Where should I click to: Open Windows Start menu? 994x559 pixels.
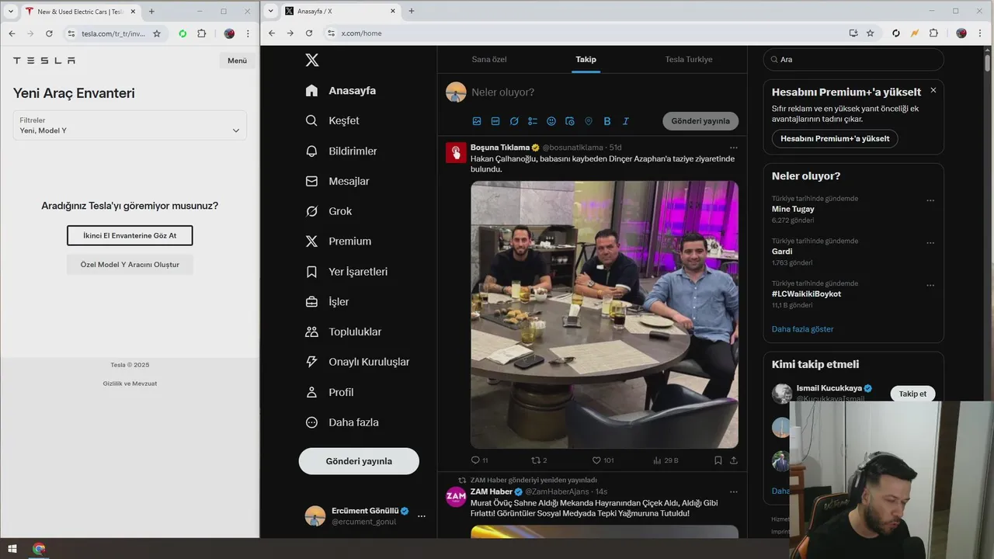(x=12, y=549)
